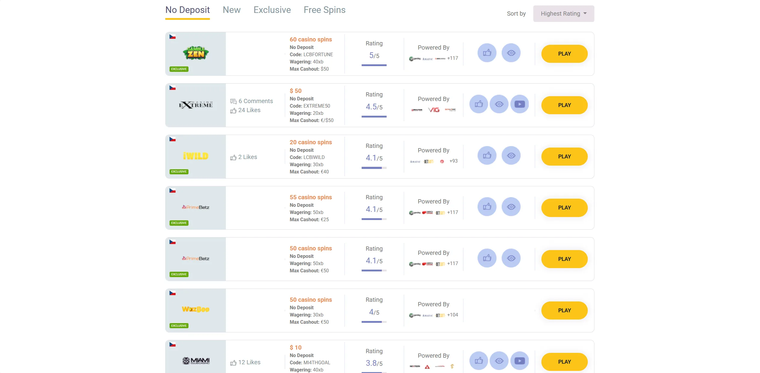Click the eye icon on the Casino Extreme row
760x373 pixels.
[499, 104]
